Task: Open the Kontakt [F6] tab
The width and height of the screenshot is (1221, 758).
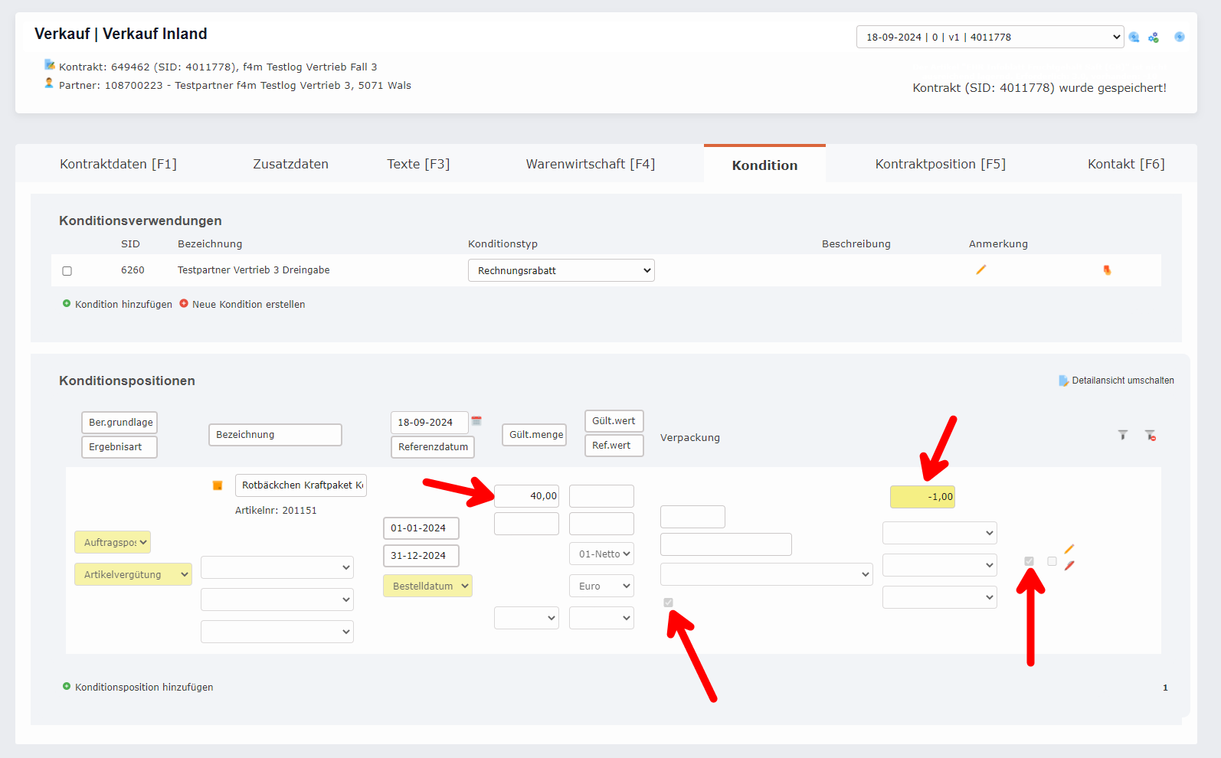Action: [x=1126, y=164]
